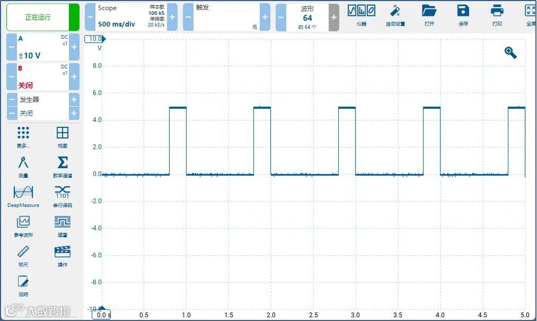
Task: Click the auto setup wand icon
Action: pyautogui.click(x=395, y=15)
